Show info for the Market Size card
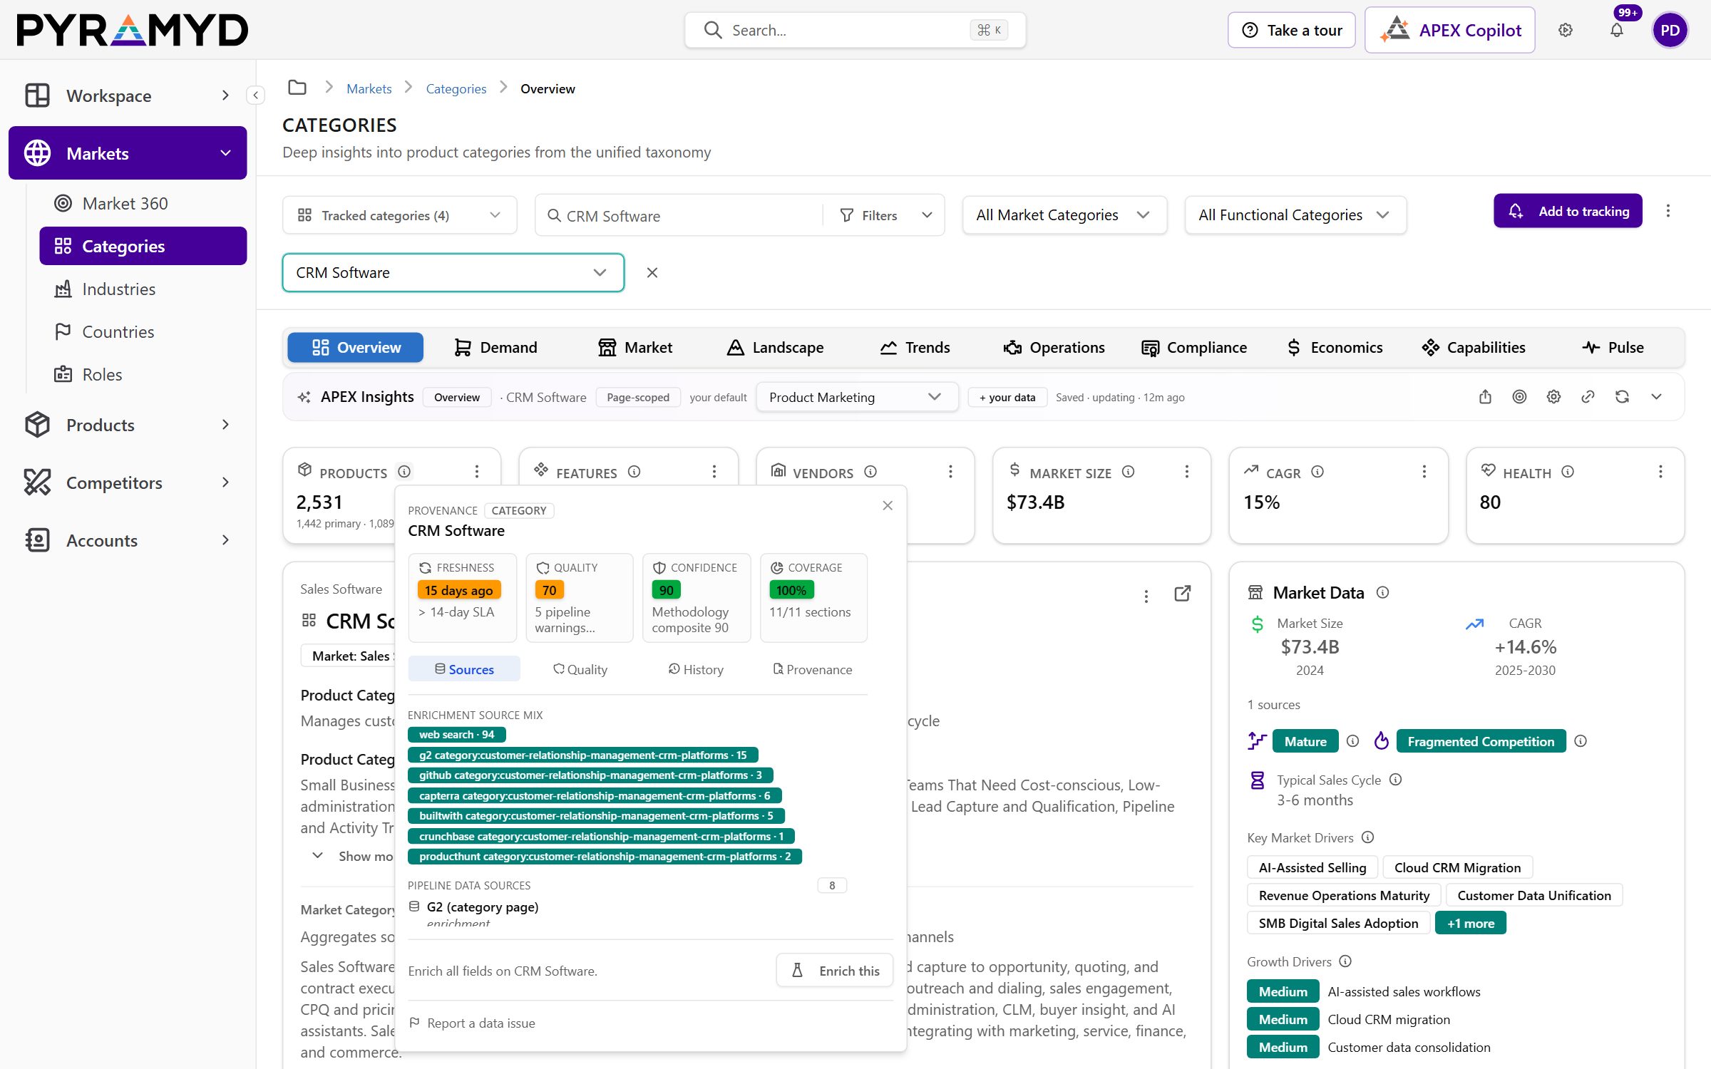The width and height of the screenshot is (1711, 1069). pyautogui.click(x=1128, y=472)
